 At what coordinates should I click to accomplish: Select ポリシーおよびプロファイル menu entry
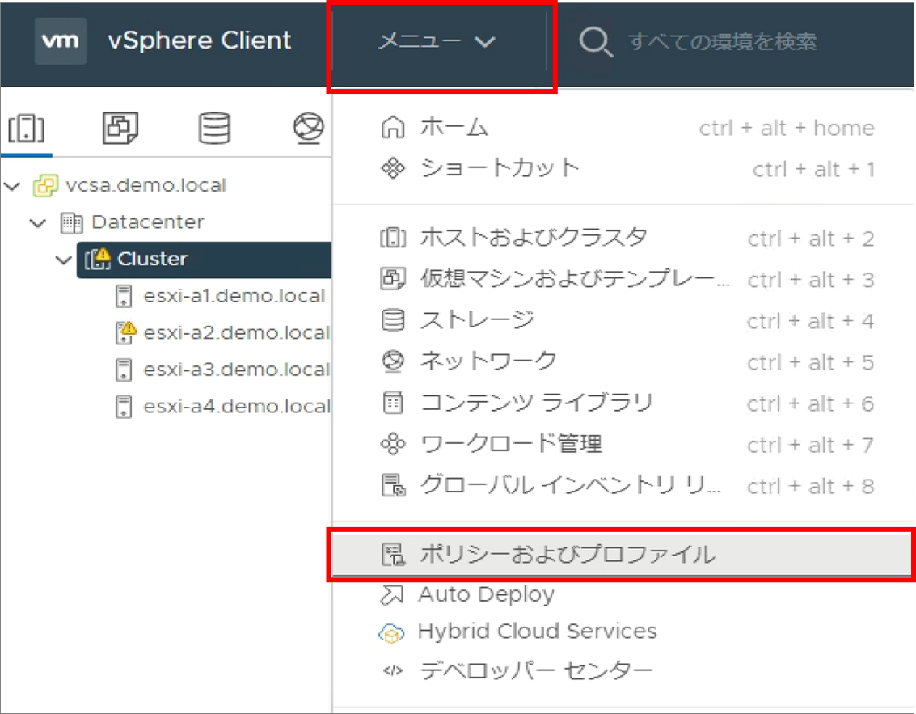click(x=623, y=554)
